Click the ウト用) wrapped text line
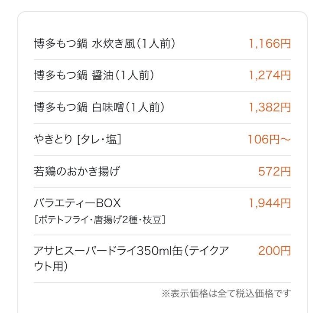The image size is (325, 313). click(51, 266)
